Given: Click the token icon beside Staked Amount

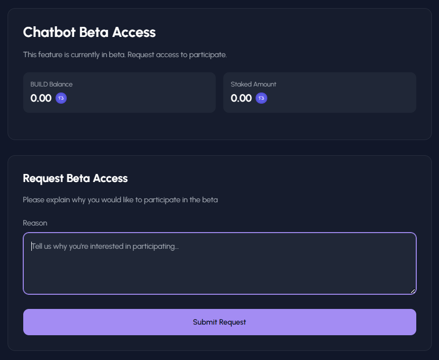Looking at the screenshot, I should pyautogui.click(x=261, y=98).
